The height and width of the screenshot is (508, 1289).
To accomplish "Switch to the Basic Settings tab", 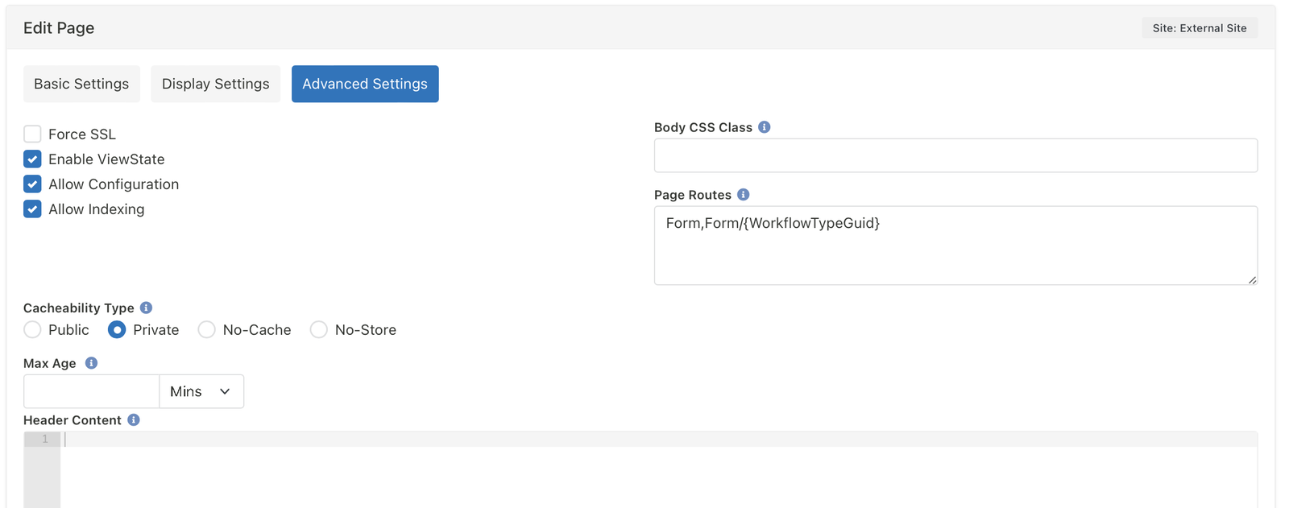I will click(81, 84).
